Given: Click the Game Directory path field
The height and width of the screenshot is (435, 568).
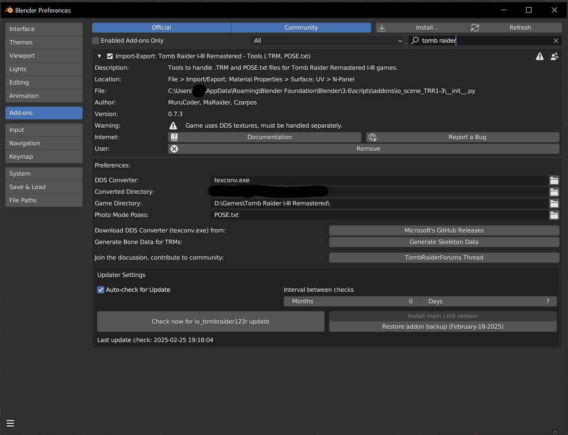Looking at the screenshot, I should [x=379, y=203].
